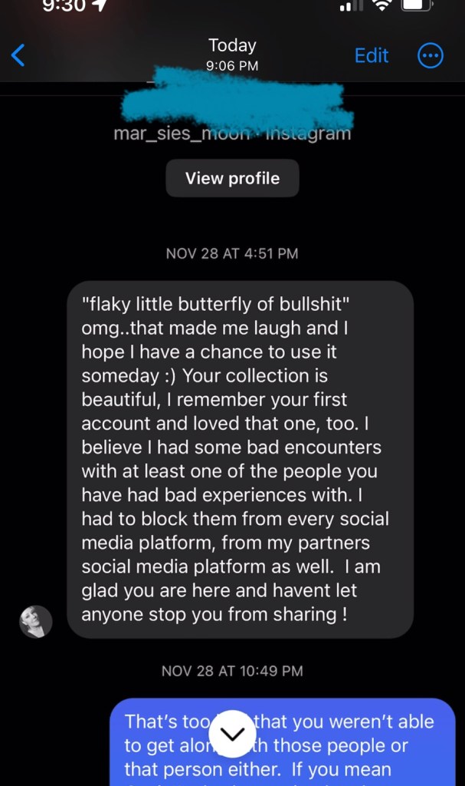Tap the "anyone stop you from sharing" line
This screenshot has height=786, width=465.
click(214, 614)
